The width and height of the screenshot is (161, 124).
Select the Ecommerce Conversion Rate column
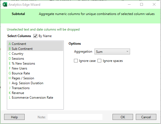35,98
